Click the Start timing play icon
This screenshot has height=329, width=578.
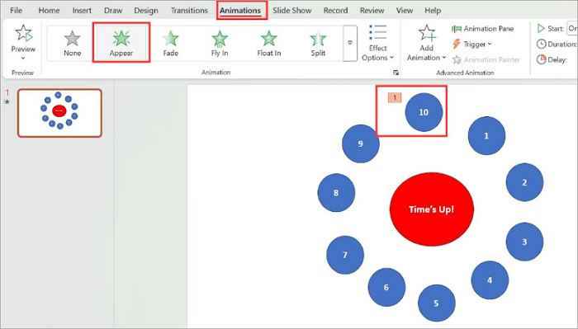click(541, 28)
